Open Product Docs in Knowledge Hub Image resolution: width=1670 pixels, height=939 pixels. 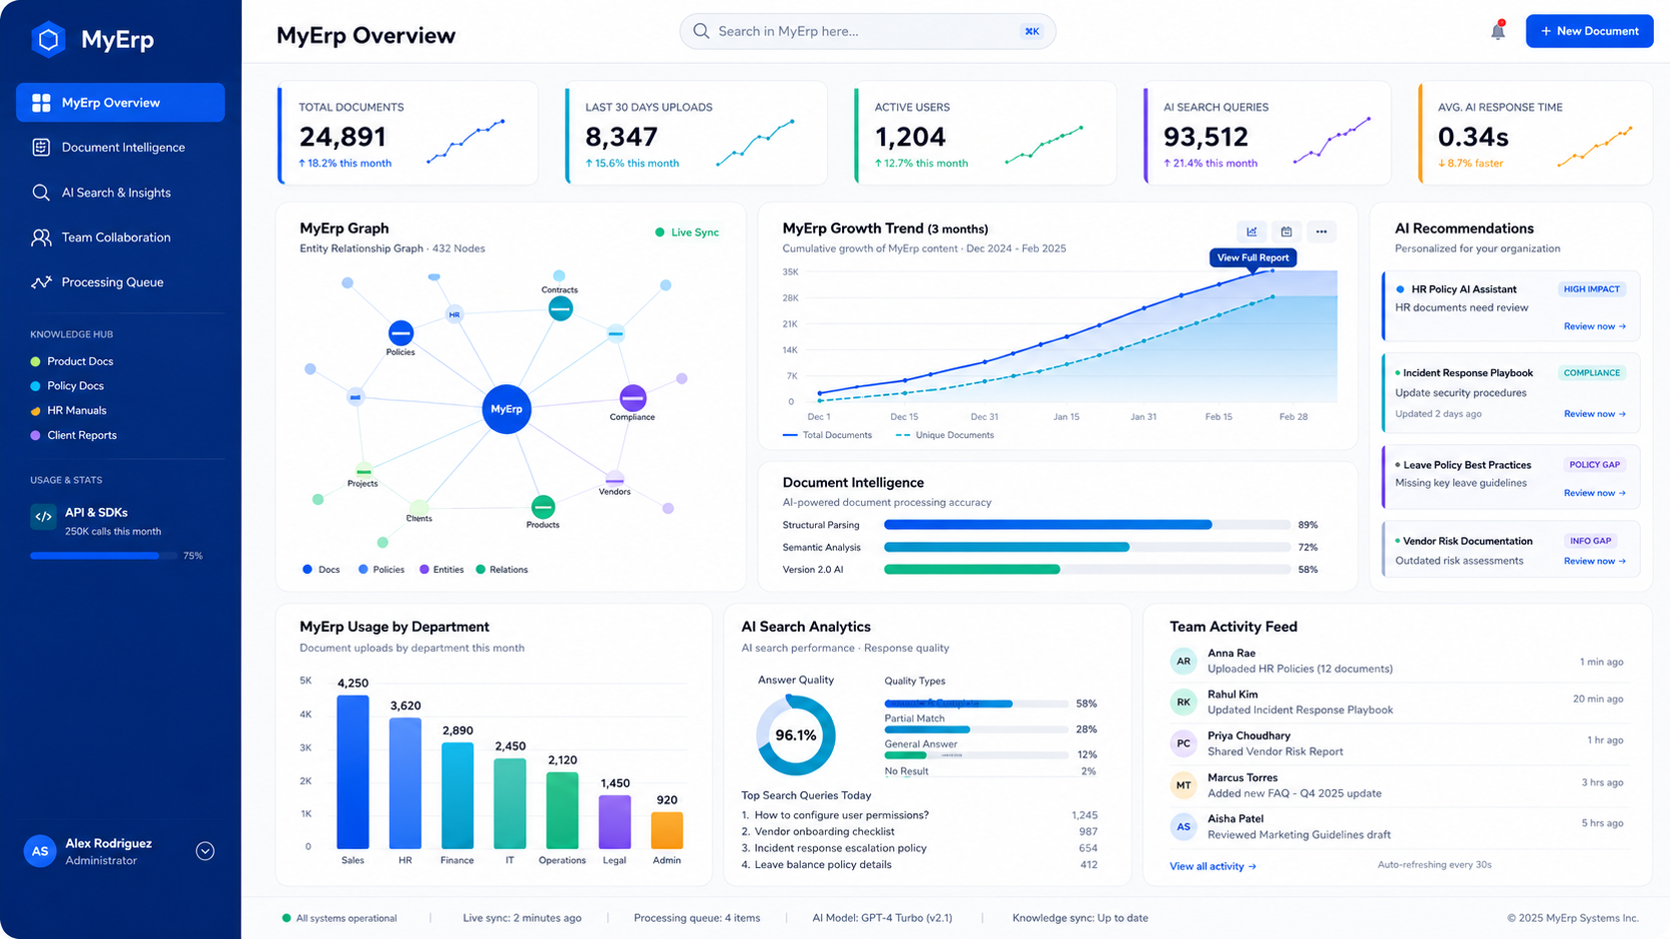pos(72,361)
